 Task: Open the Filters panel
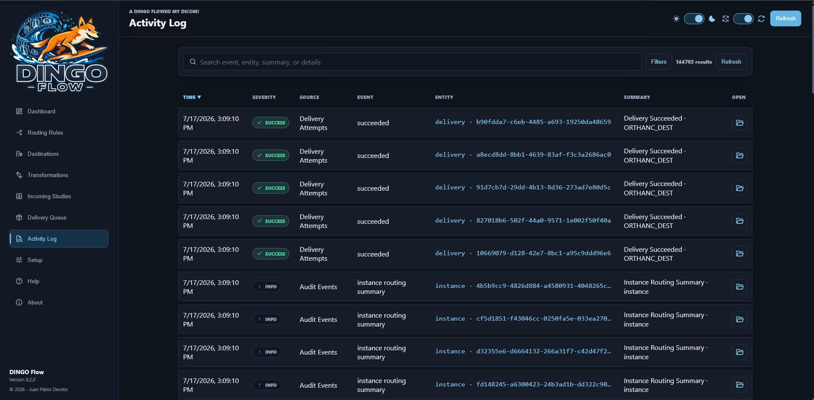[659, 62]
